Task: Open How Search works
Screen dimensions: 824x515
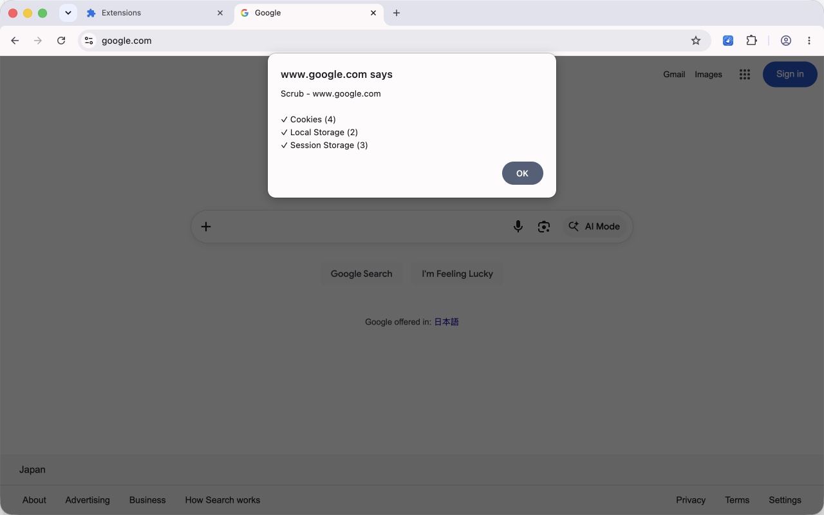Action: (x=223, y=500)
